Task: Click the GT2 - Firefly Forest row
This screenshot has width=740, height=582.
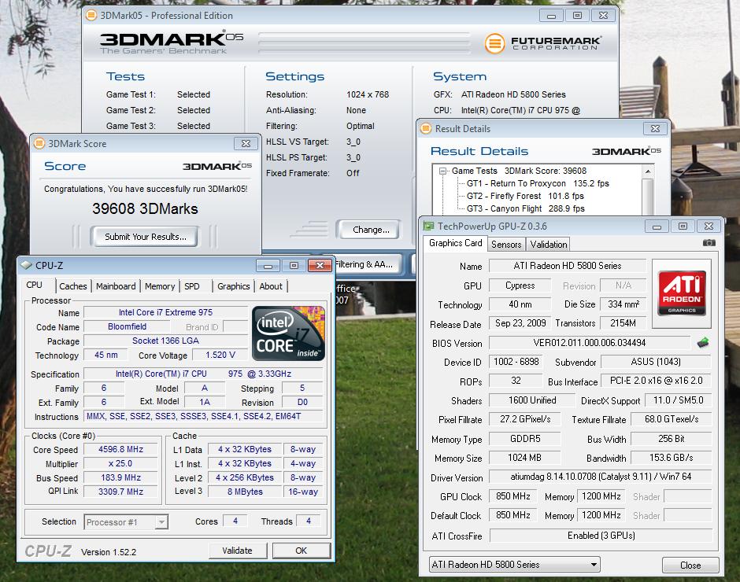Action: [x=525, y=196]
